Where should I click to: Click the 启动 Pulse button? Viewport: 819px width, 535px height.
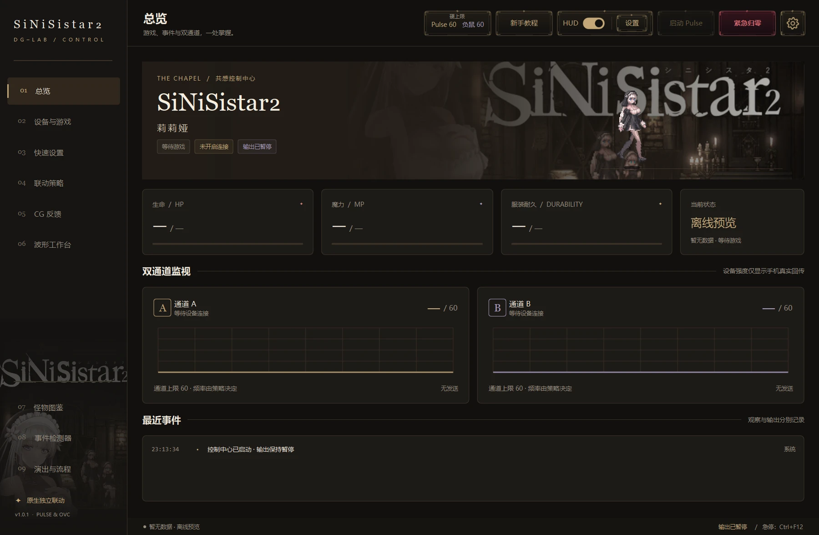click(x=686, y=23)
